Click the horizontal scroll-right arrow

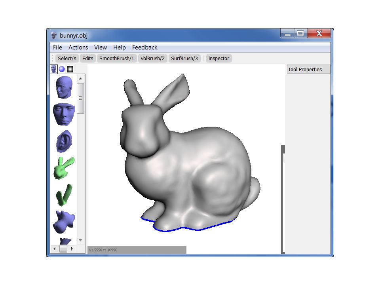(72, 249)
